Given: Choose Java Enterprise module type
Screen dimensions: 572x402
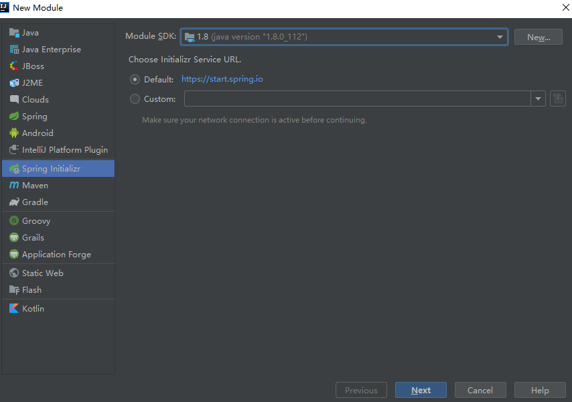Looking at the screenshot, I should [58, 50].
